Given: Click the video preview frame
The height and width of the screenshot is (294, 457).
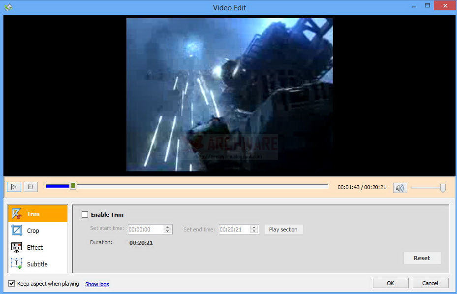Looking at the screenshot, I should (x=229, y=95).
